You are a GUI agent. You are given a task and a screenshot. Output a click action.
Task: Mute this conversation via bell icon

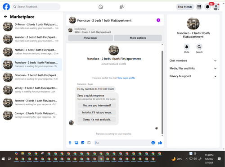[x=187, y=47]
